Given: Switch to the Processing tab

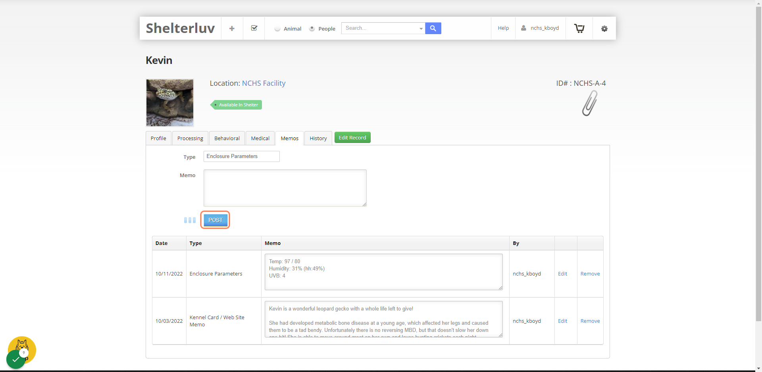Looking at the screenshot, I should [x=190, y=138].
